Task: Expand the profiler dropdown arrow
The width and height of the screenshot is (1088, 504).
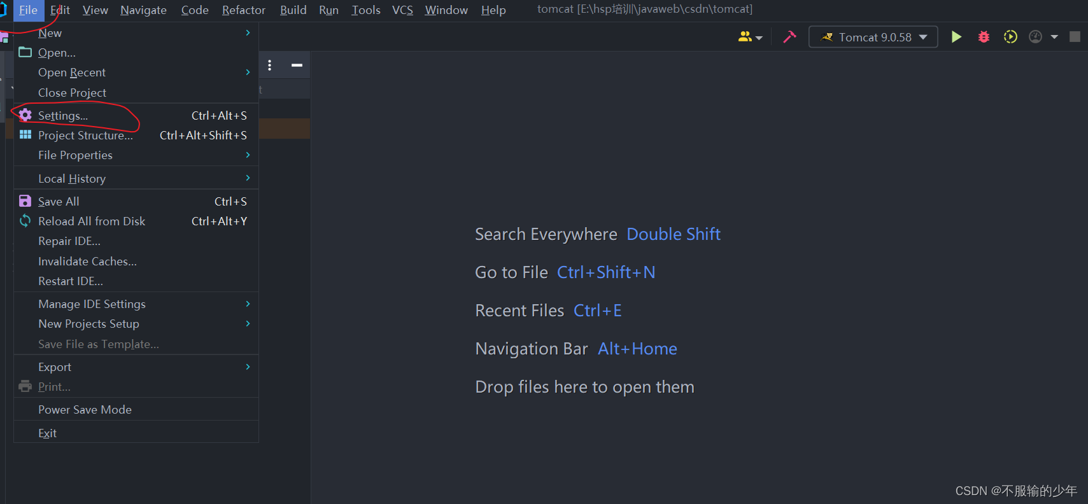Action: point(1054,37)
